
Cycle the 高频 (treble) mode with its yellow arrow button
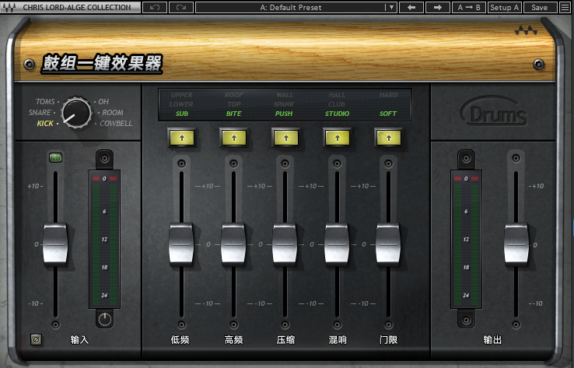234,138
